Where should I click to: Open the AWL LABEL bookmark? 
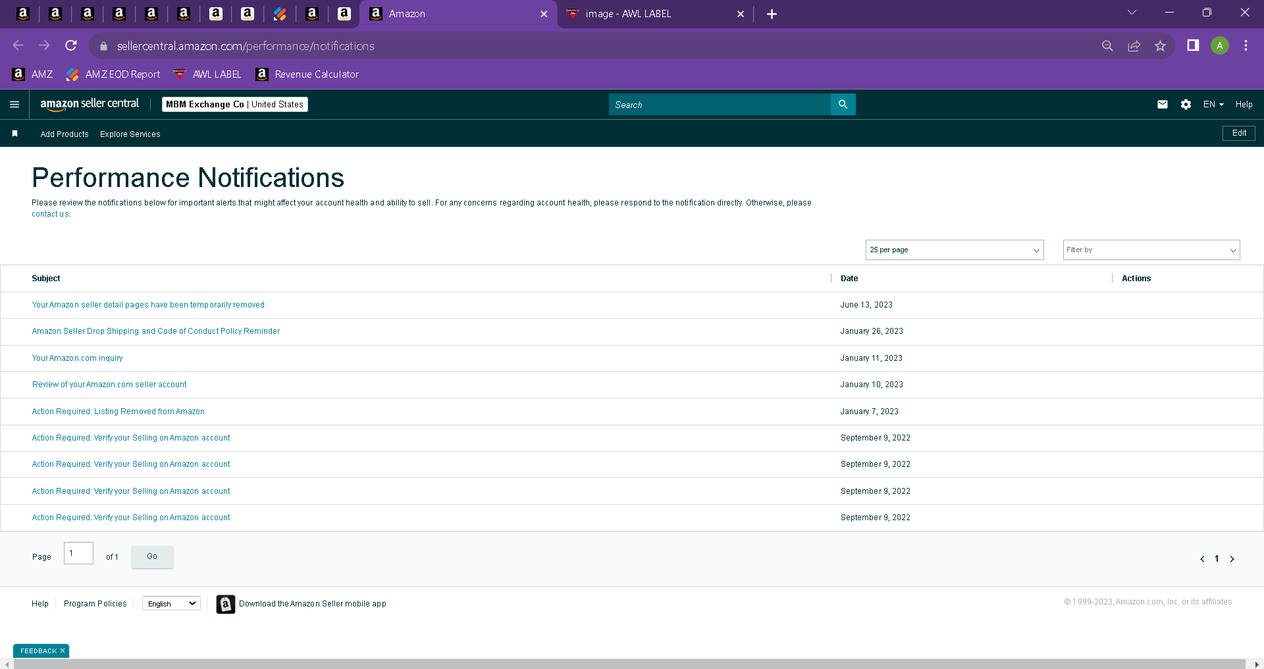click(207, 74)
